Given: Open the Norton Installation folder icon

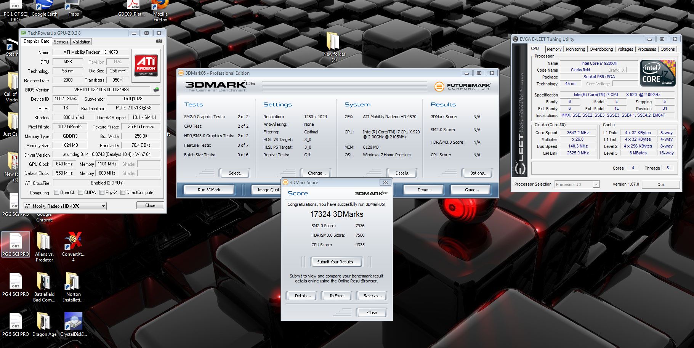Looking at the screenshot, I should point(73,288).
